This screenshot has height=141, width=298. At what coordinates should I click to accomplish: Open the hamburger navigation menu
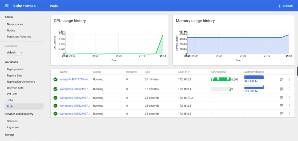click(7, 6)
